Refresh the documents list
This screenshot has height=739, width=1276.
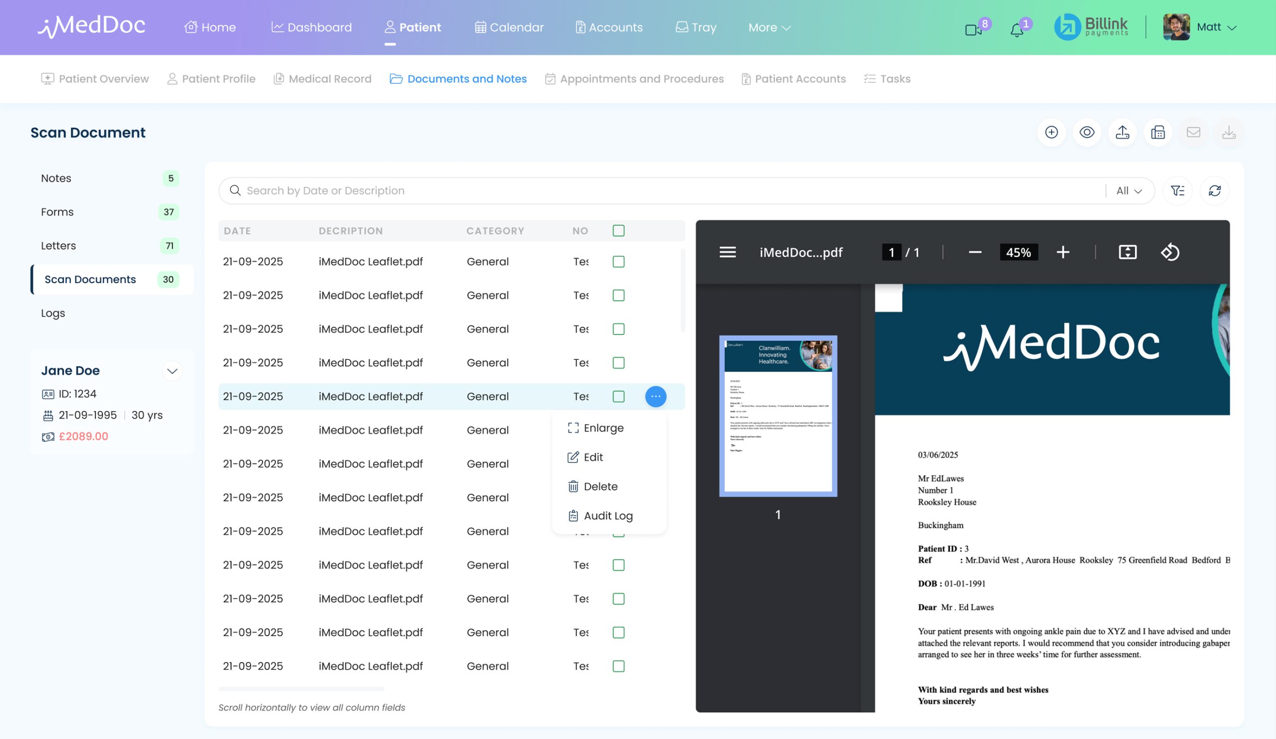(1215, 191)
